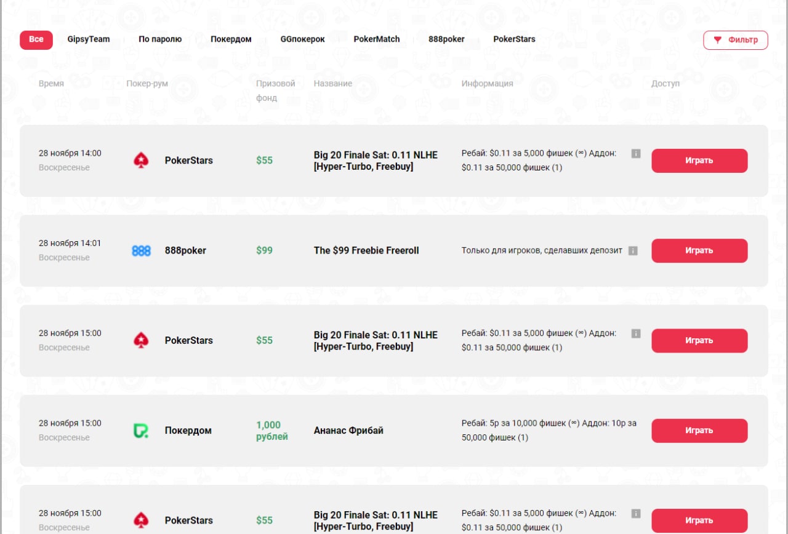Click PokerStars logo in the bottom row

click(x=141, y=520)
